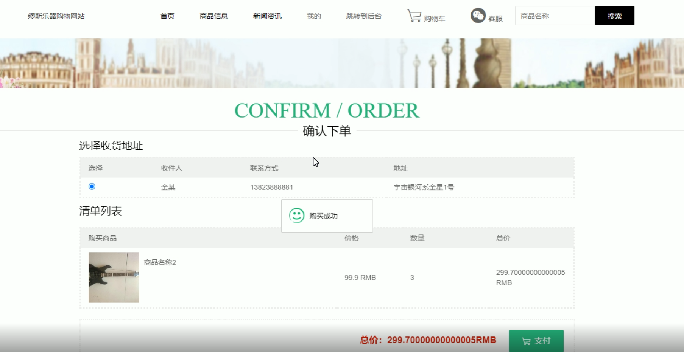Screen dimensions: 684x352
Task: Focus the 商品名称 search input field
Action: click(555, 16)
